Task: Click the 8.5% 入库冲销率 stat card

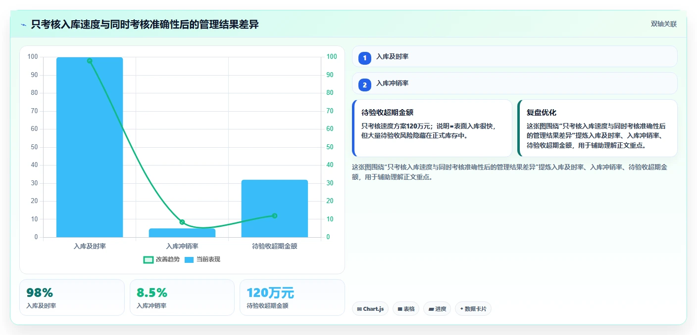Action: point(182,297)
